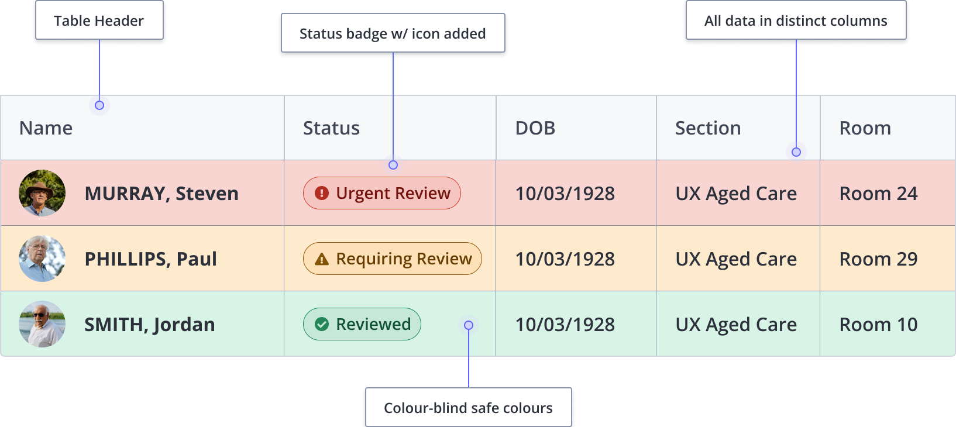
Task: Click the Reviewed status badge
Action: [362, 323]
